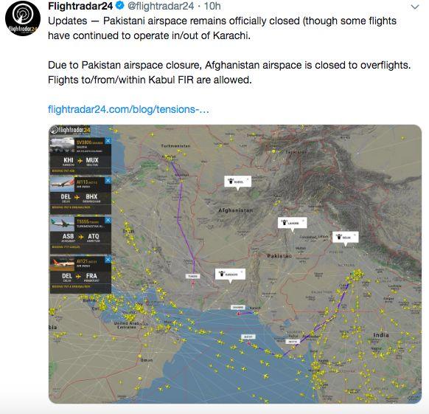This screenshot has height=414, width=429.
Task: Close the DEL to FRA flight card
Action: click(108, 260)
